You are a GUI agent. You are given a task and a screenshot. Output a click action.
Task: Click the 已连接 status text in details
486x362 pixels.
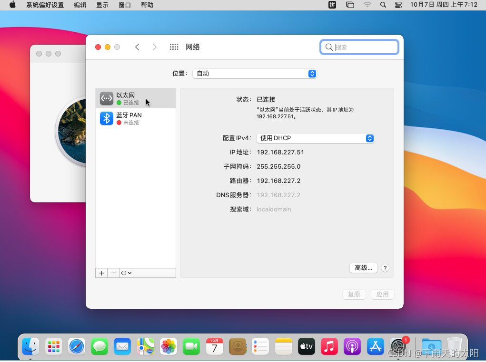point(266,99)
